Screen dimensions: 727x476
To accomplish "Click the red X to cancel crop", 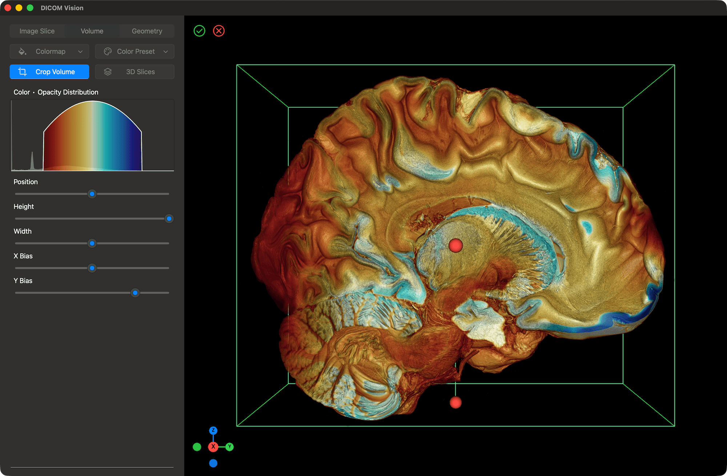I will pyautogui.click(x=219, y=31).
